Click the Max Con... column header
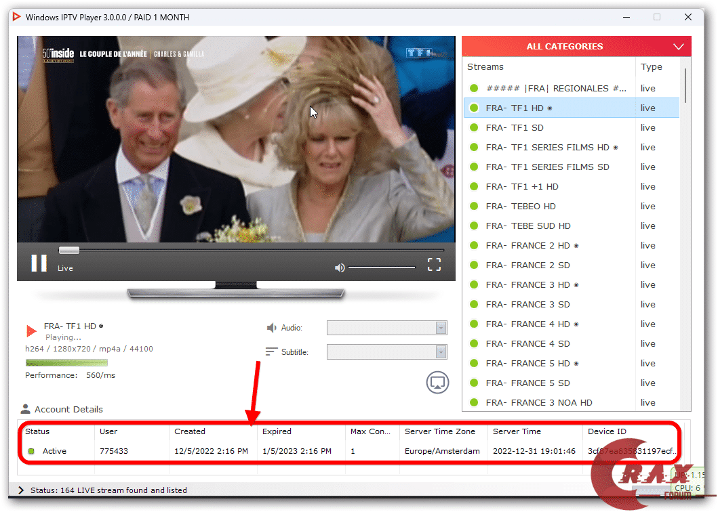This screenshot has height=512, width=718. pyautogui.click(x=370, y=431)
